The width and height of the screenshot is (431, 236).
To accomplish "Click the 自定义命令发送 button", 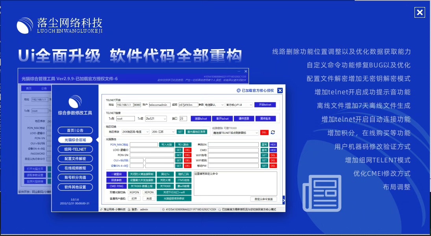I will point(263,199).
